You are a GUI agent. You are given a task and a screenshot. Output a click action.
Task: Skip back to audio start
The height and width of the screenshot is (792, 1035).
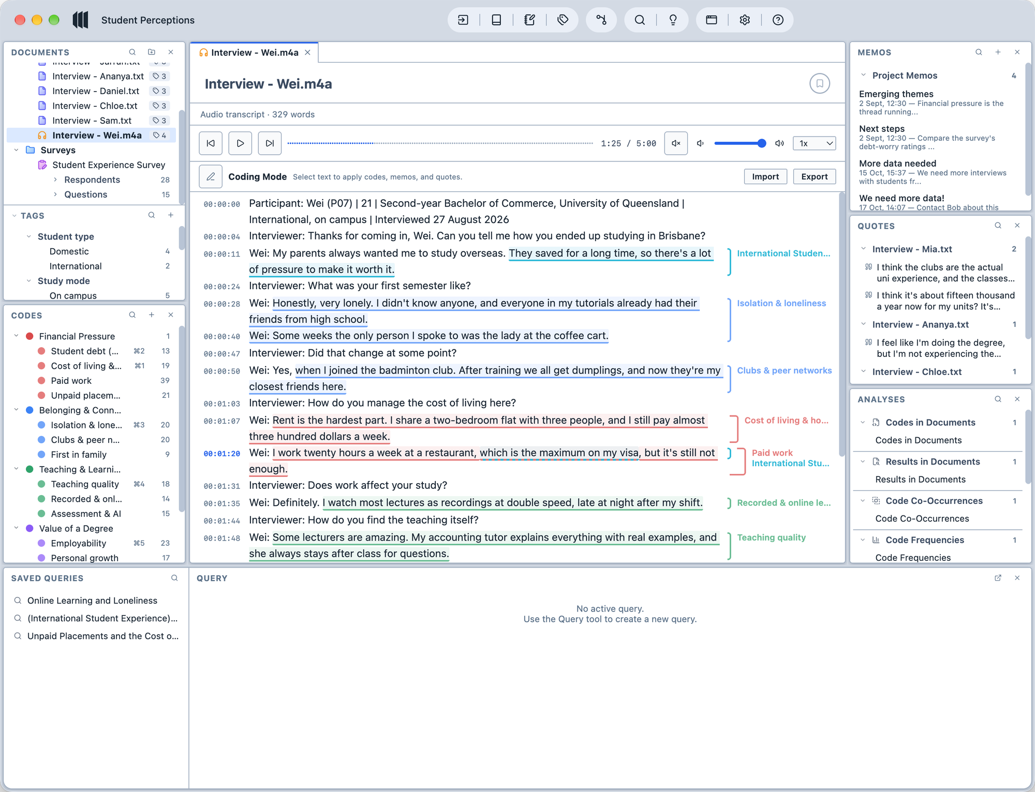pos(211,143)
